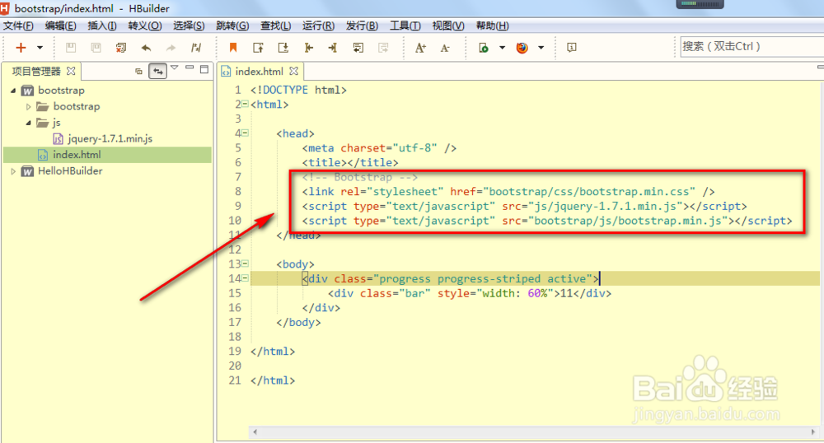Select jquery-1.7.1.min.js file

110,138
